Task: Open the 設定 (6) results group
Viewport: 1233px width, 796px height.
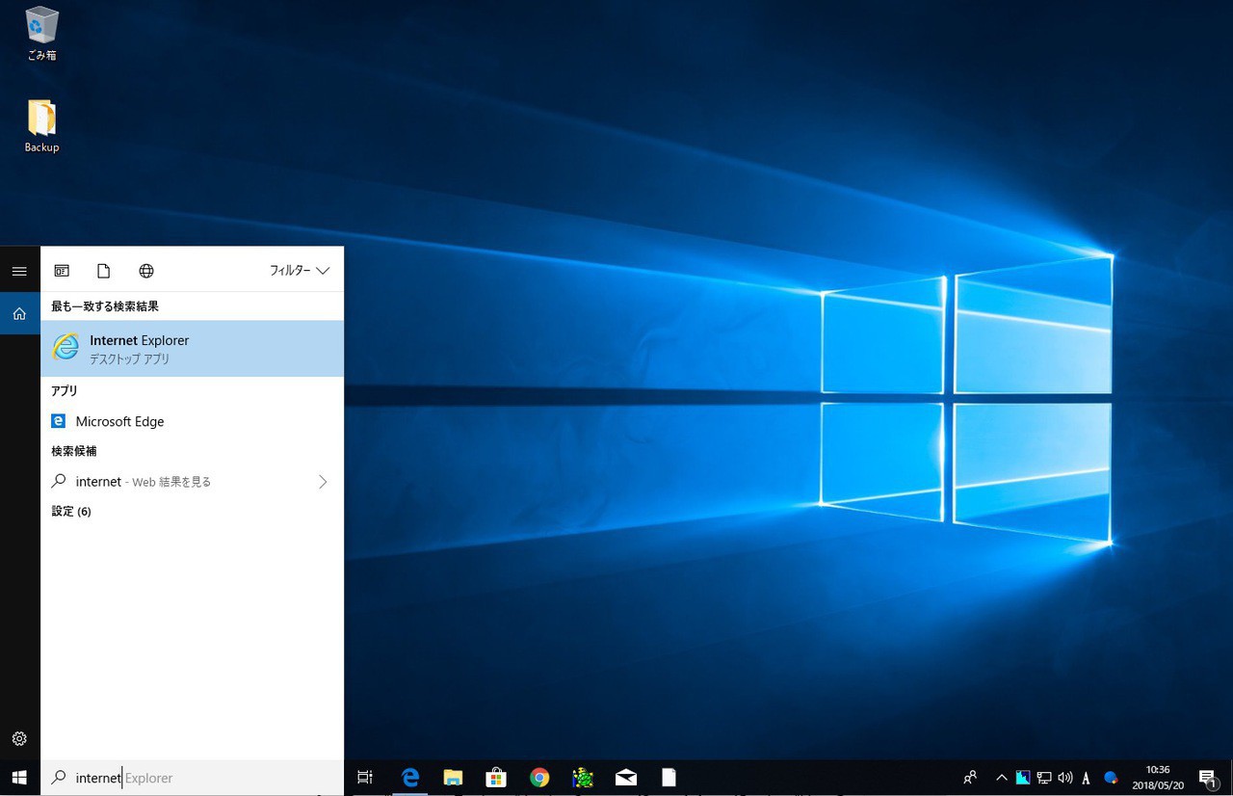Action: [71, 512]
